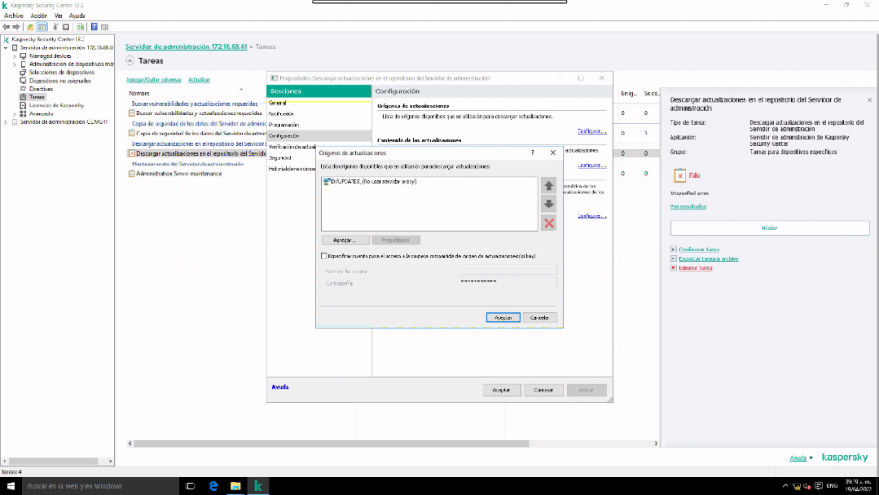The width and height of the screenshot is (879, 495).
Task: Open the Ver resultados link
Action: point(688,207)
